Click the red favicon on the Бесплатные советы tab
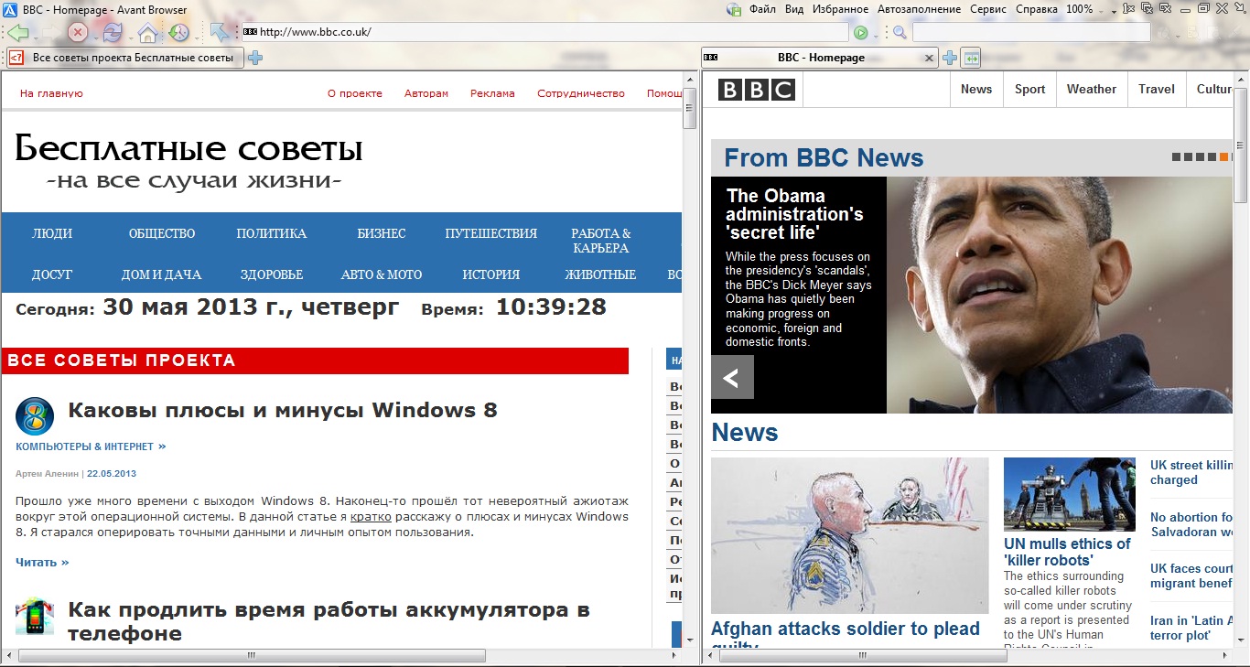The width and height of the screenshot is (1250, 667). pos(16,58)
